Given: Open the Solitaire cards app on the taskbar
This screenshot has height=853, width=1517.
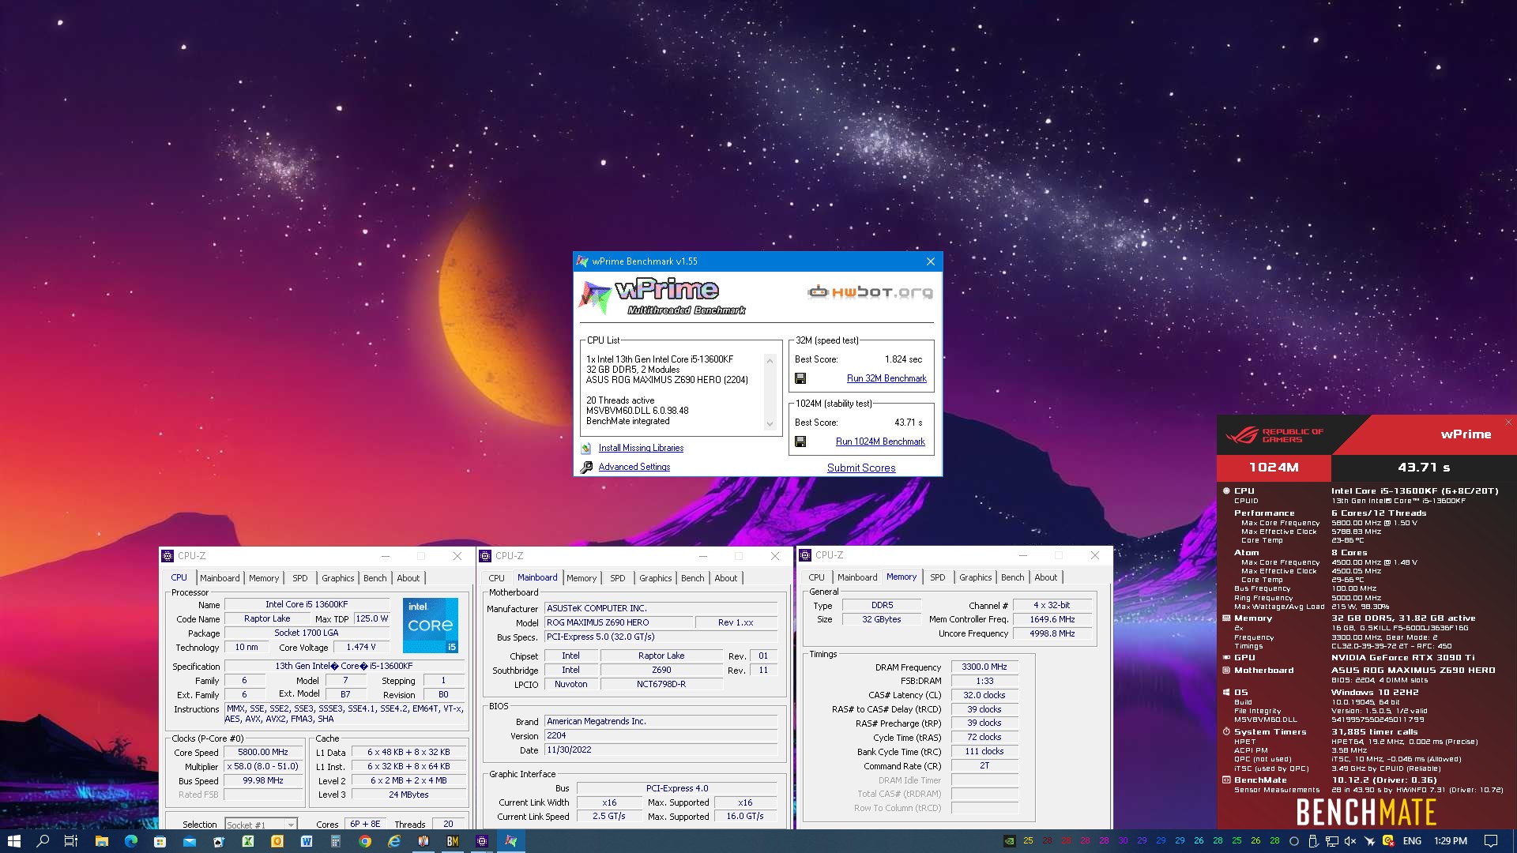Looking at the screenshot, I should pyautogui.click(x=218, y=841).
